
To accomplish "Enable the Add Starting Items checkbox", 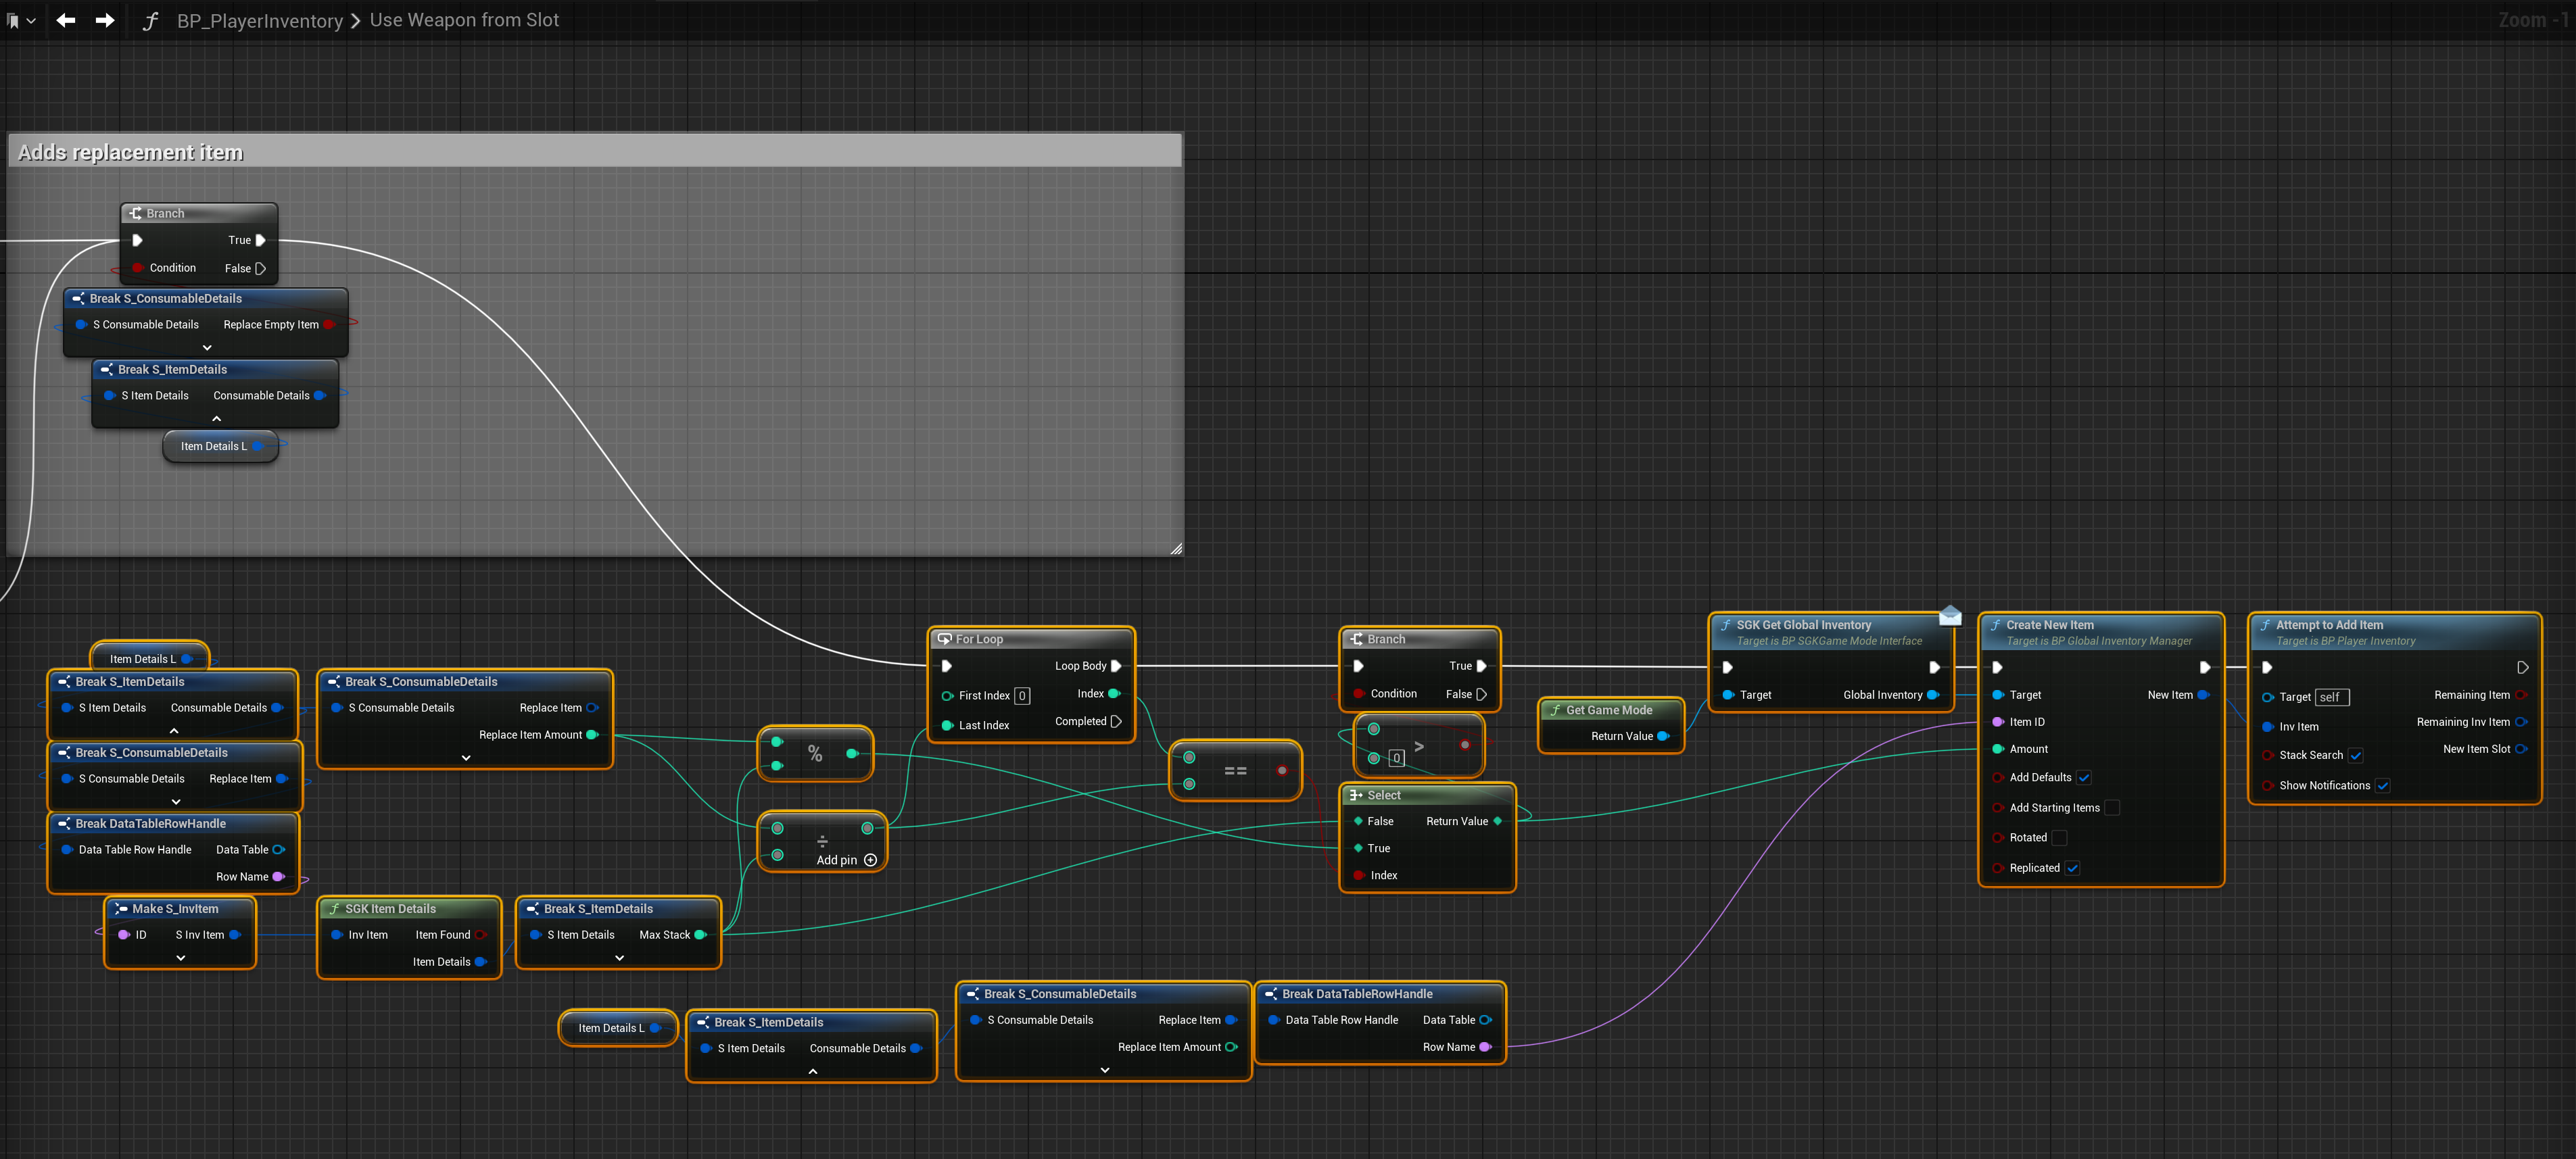I will pos(2112,808).
